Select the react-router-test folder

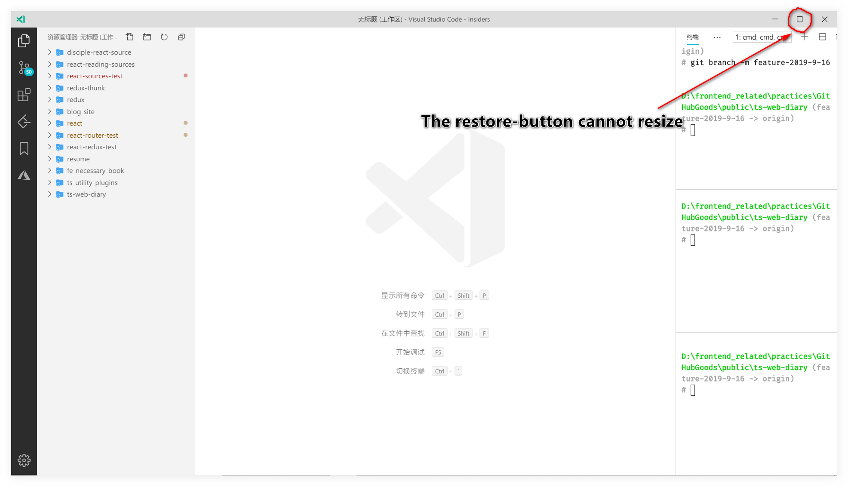[92, 135]
